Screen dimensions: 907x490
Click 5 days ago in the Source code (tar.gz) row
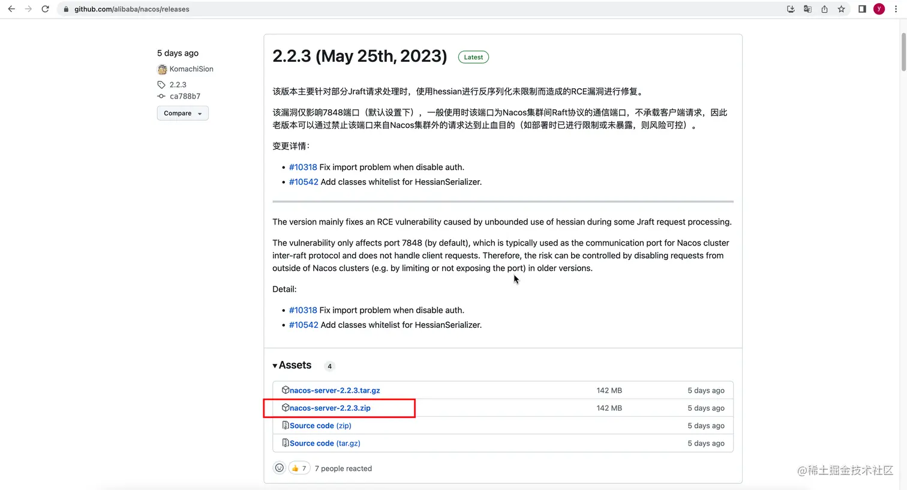[706, 443]
